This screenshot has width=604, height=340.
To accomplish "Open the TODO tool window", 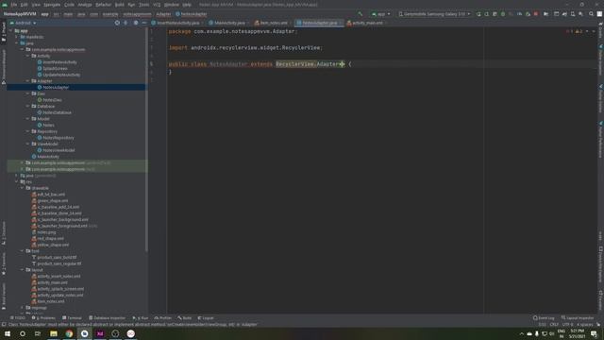I will point(18,318).
